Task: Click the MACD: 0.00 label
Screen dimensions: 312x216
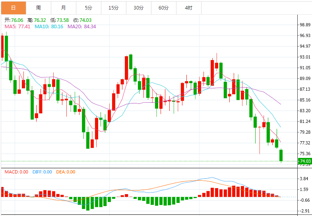Action: pos(16,172)
